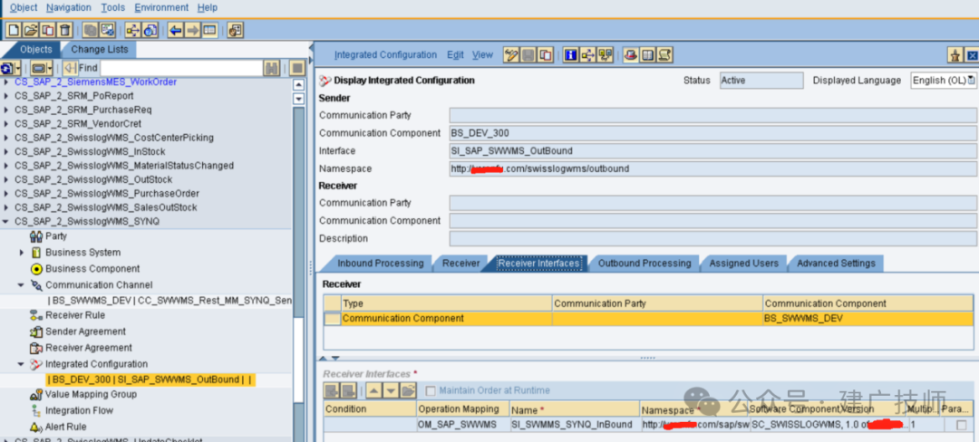Open the Integrated Configuration editor menu

tap(385, 55)
